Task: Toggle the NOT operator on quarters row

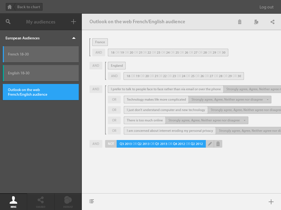Action: click(x=111, y=144)
